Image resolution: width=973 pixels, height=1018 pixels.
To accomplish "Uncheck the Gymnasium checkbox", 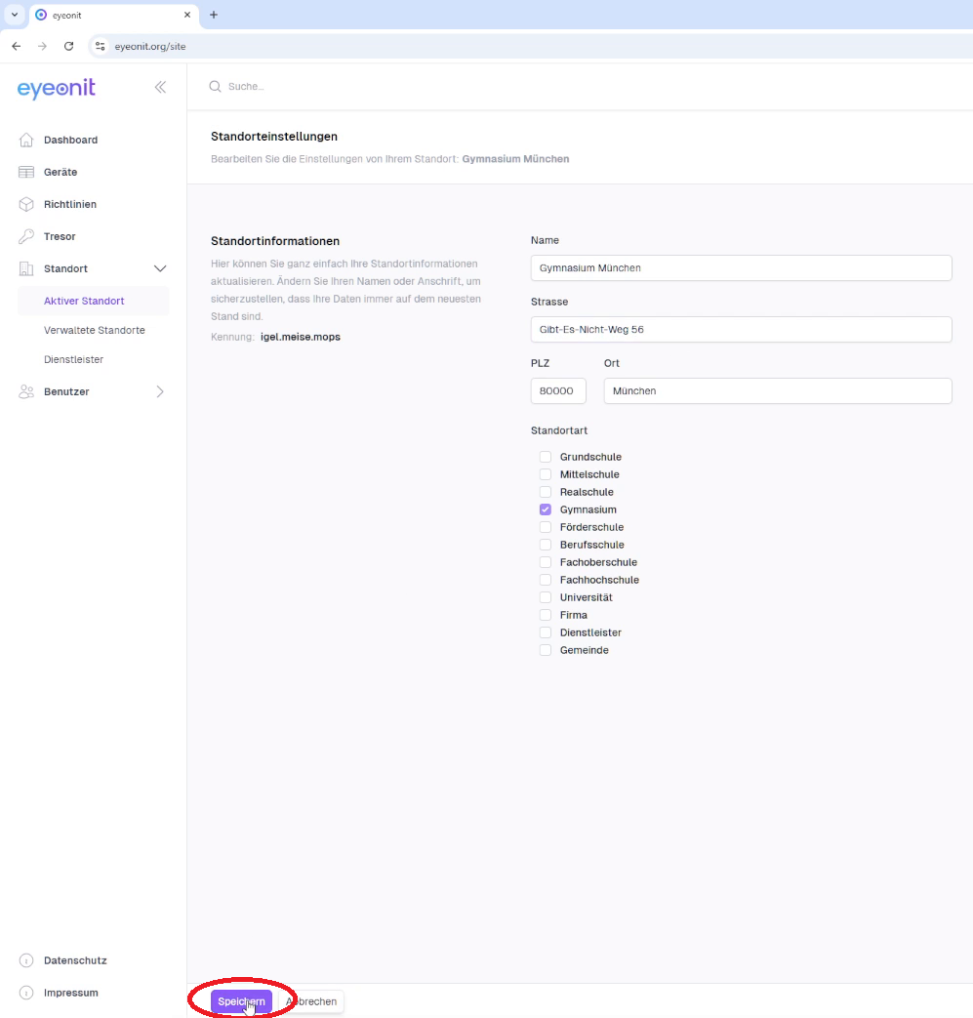I will pyautogui.click(x=546, y=509).
